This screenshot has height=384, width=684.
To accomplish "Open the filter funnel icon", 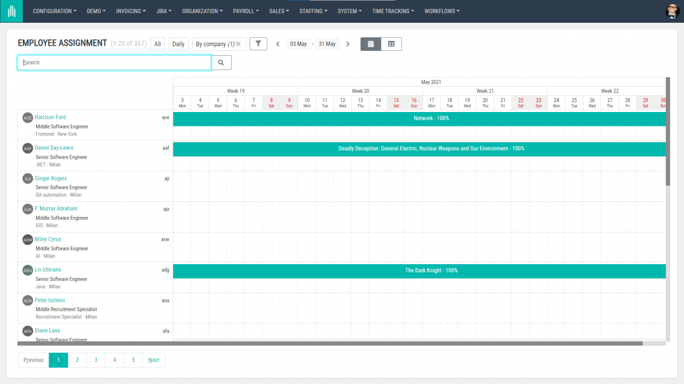I will tap(258, 43).
